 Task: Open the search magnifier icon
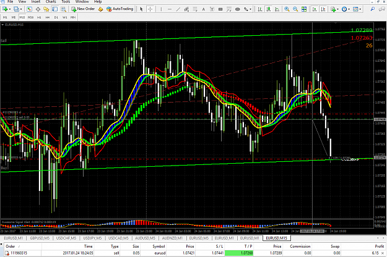click(372, 9)
